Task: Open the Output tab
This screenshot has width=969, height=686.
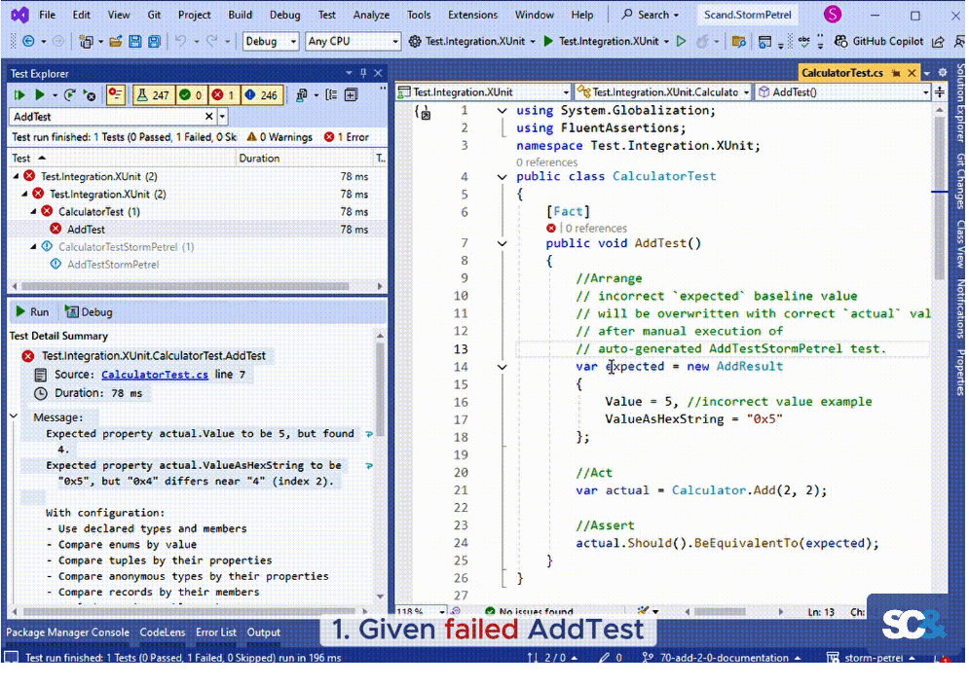Action: (264, 632)
